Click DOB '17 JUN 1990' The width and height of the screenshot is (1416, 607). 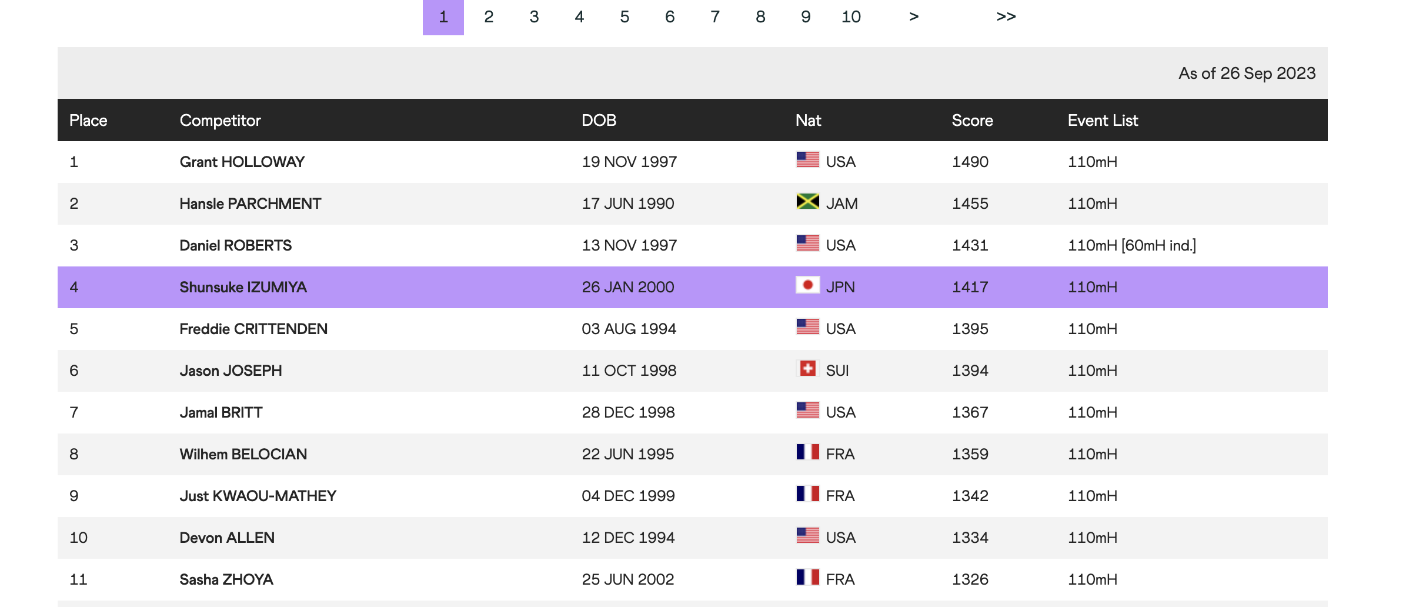click(628, 204)
